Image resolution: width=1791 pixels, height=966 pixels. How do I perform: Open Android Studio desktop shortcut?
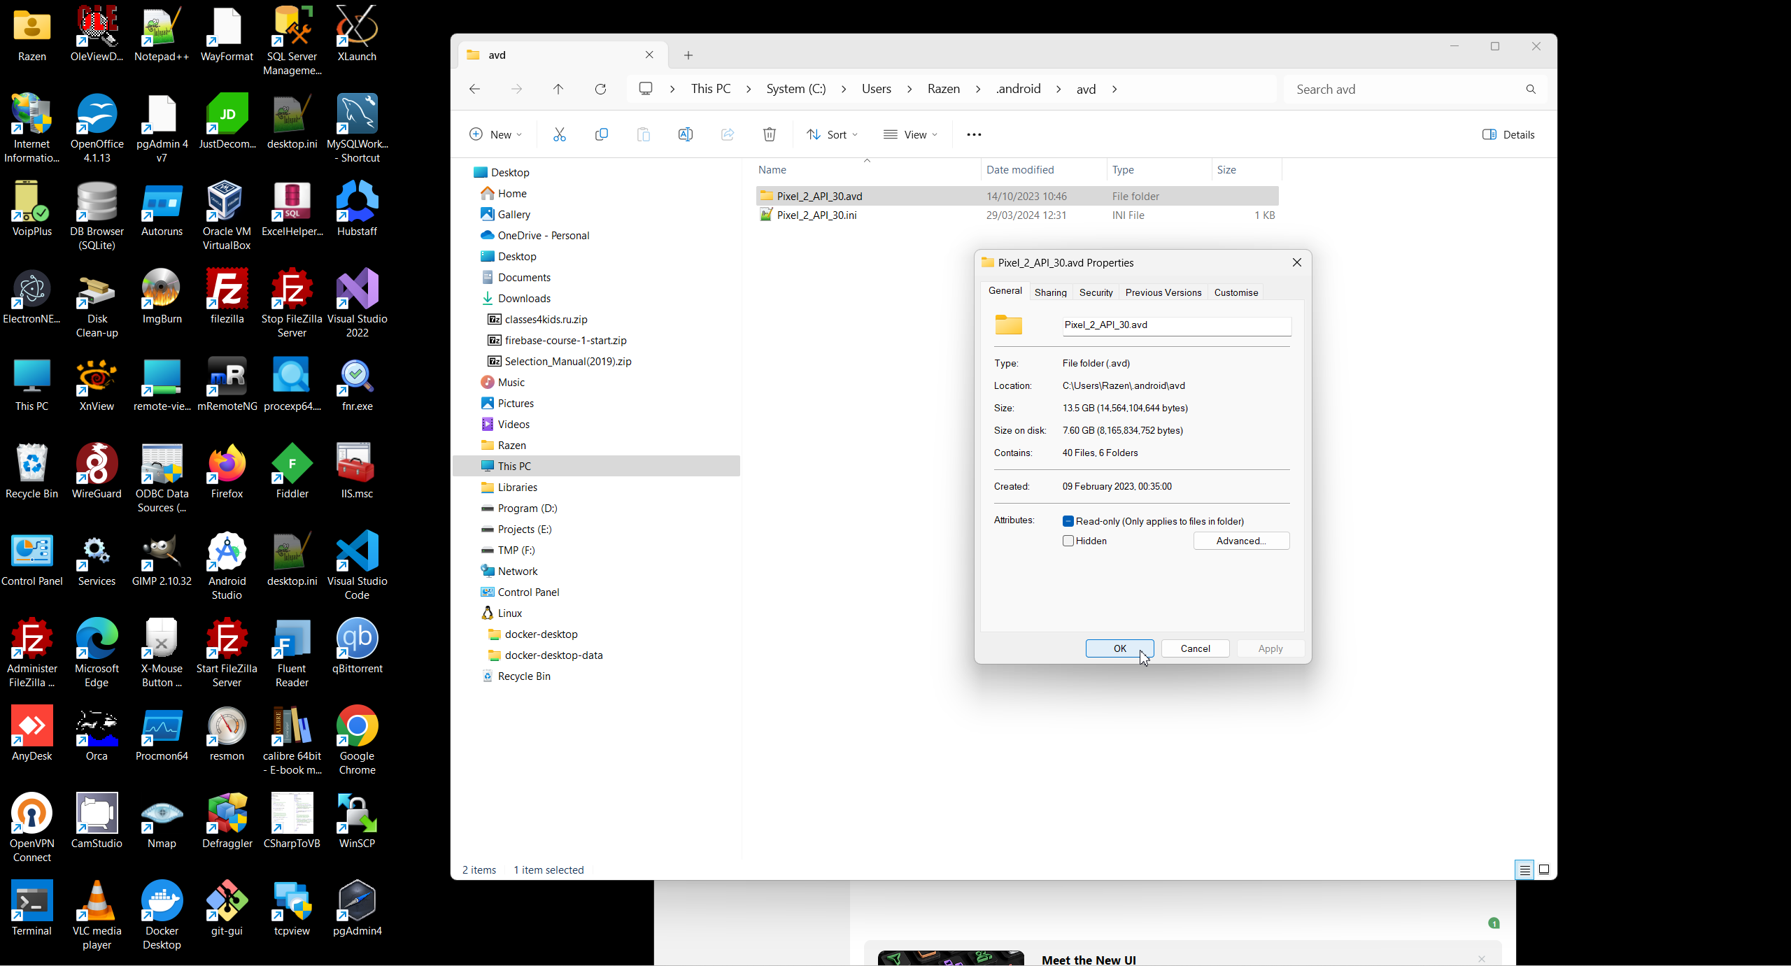(x=227, y=565)
